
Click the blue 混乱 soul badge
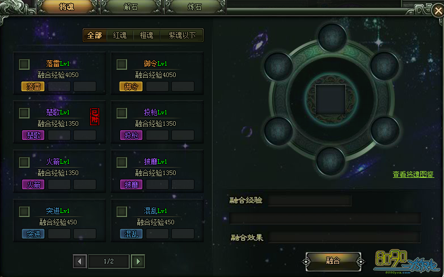tap(131, 234)
